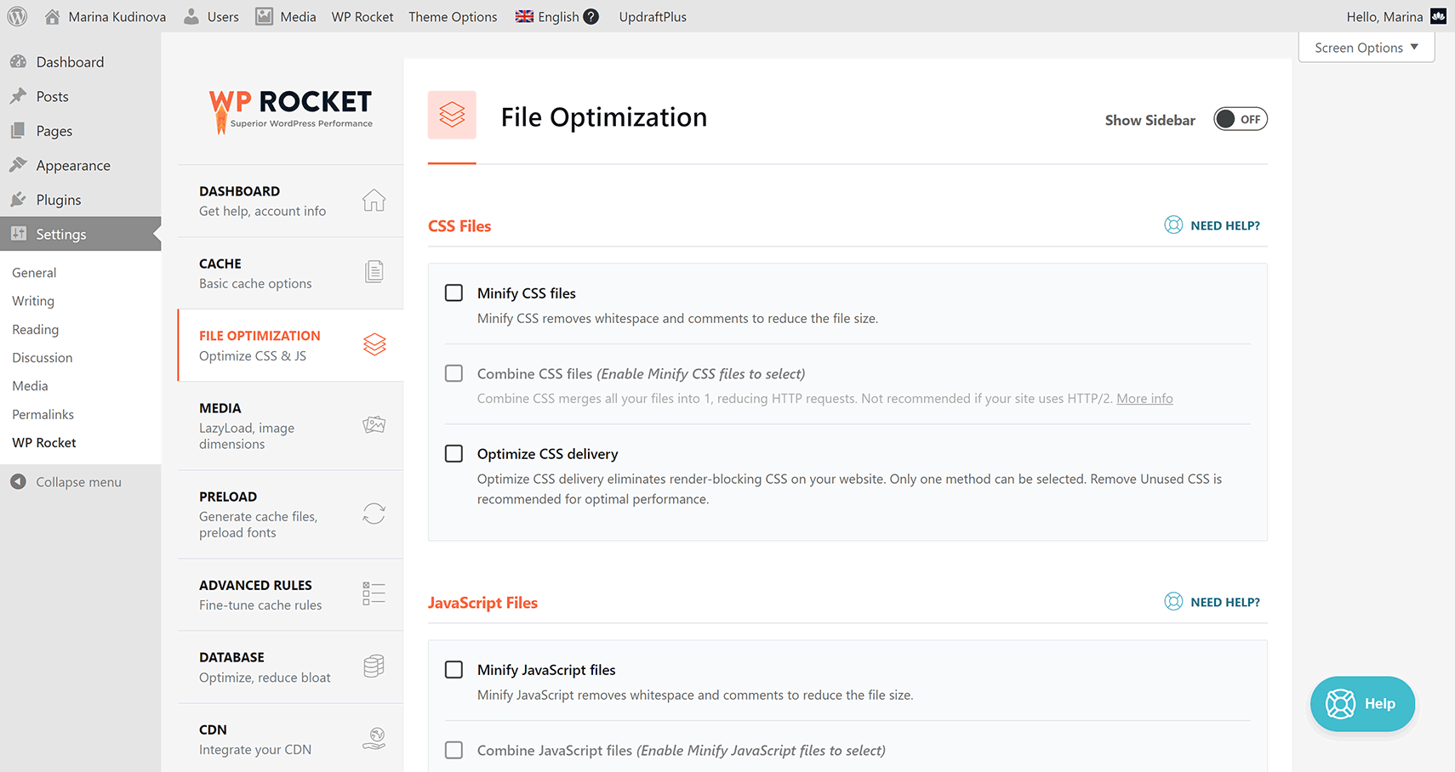Check the Combine CSS files checkbox
Viewport: 1455px width, 772px height.
tap(454, 373)
